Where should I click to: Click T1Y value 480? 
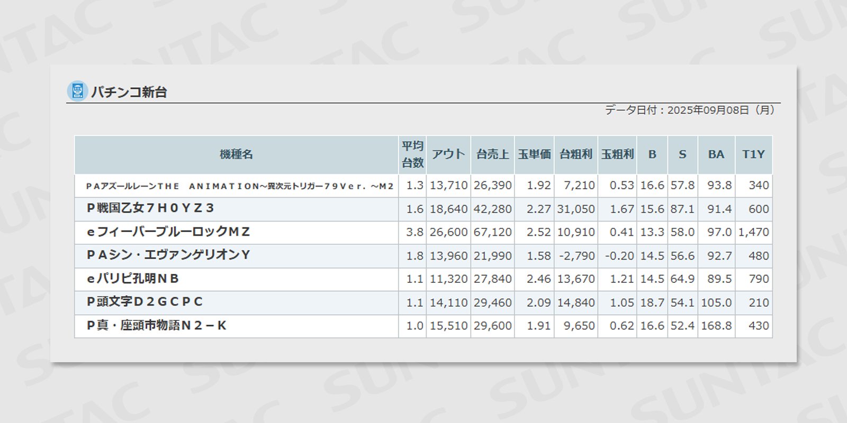pyautogui.click(x=759, y=256)
